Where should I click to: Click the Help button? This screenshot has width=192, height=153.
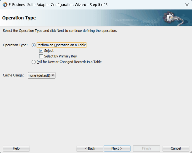tap(16, 148)
